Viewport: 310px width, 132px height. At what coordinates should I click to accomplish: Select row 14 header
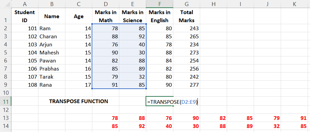point(5,126)
